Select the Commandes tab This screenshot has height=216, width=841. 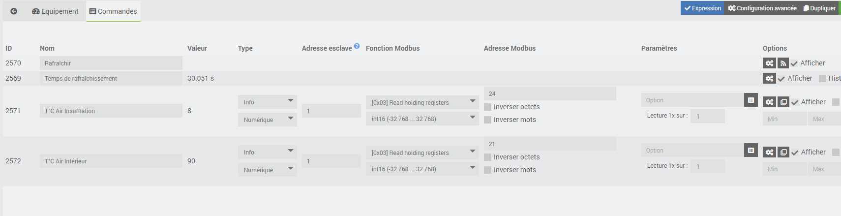pyautogui.click(x=113, y=11)
